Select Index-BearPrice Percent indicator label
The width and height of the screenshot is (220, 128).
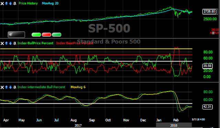(x=75, y=43)
